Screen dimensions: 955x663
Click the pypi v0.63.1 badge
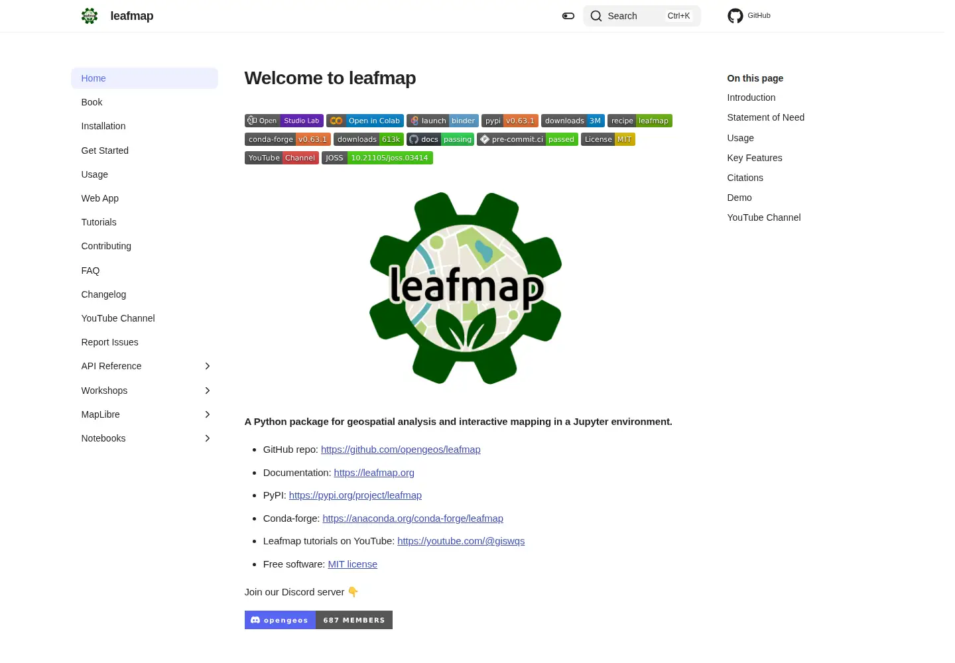tap(510, 121)
